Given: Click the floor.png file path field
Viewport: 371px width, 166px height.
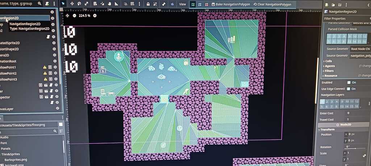Looking at the screenshot, I should 29,125.
